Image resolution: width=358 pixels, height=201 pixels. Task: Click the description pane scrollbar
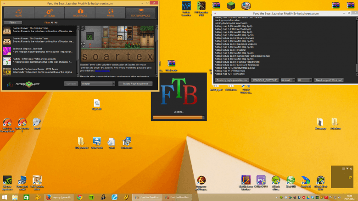click(157, 51)
